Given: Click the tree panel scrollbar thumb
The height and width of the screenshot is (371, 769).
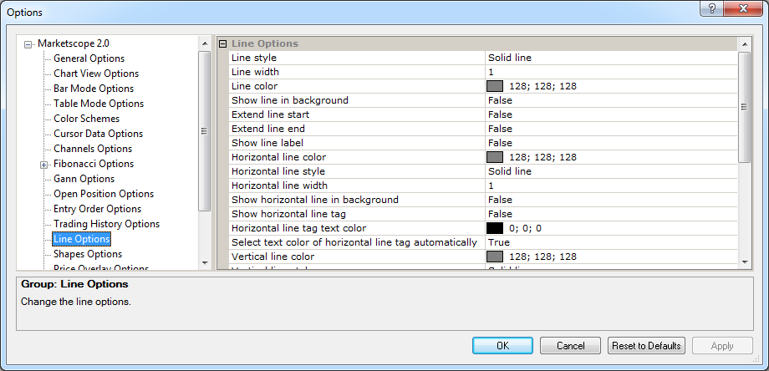Looking at the screenshot, I should 205,131.
